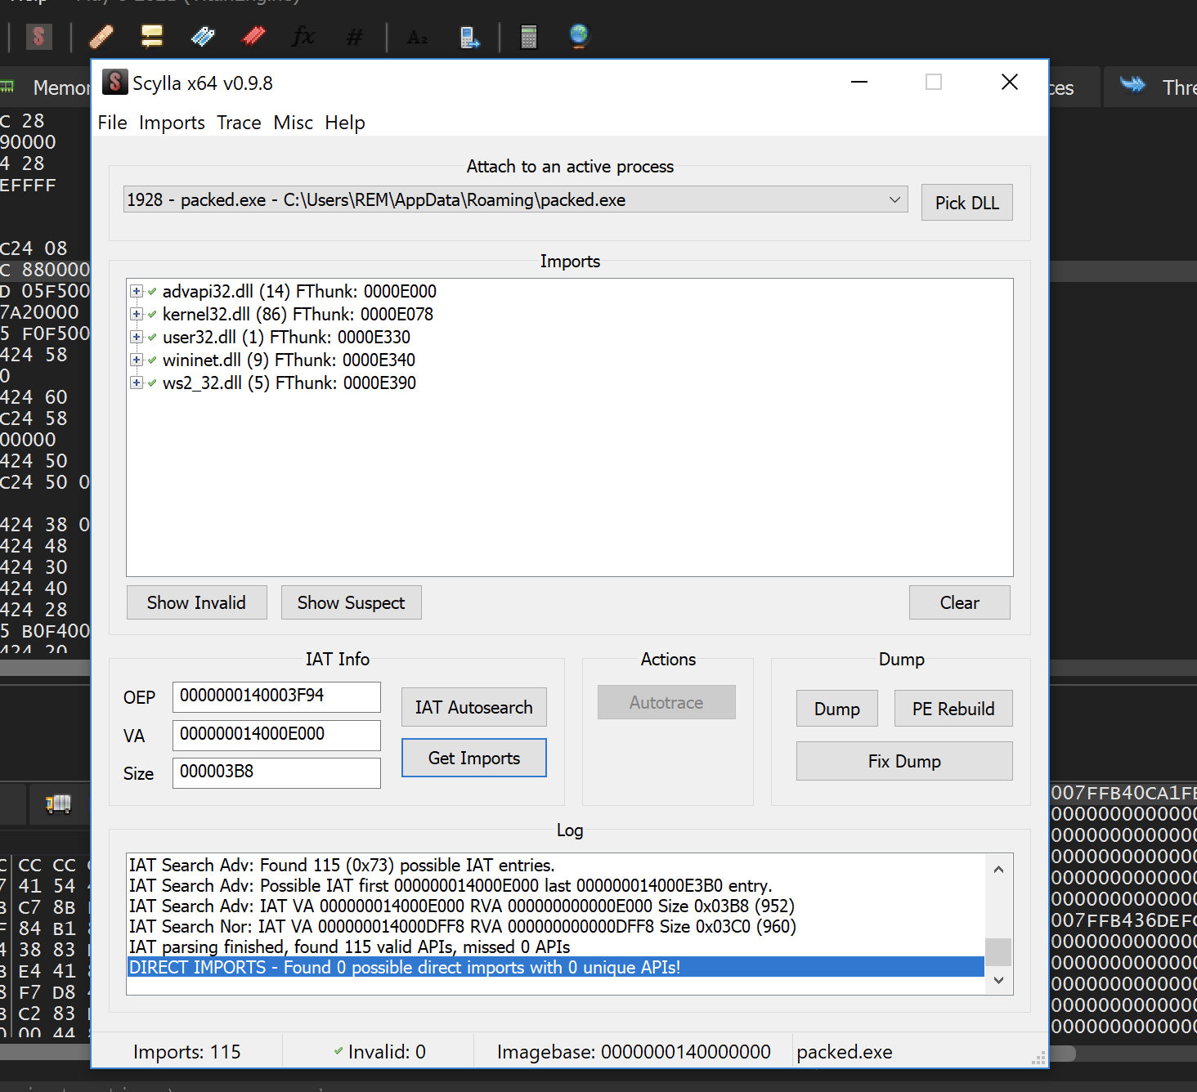This screenshot has width=1197, height=1092.
Task: Click the globe icon in debugger toolbar
Action: pos(579,37)
